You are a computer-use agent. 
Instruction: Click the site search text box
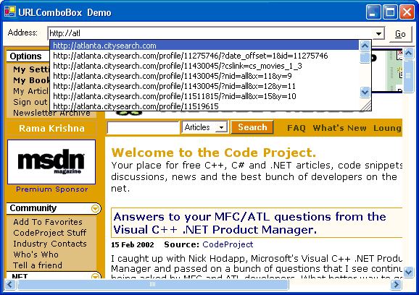click(144, 128)
